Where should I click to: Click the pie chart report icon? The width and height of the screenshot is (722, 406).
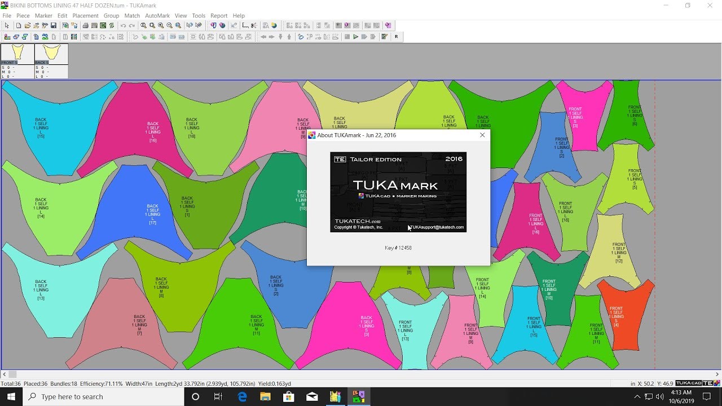point(274,25)
